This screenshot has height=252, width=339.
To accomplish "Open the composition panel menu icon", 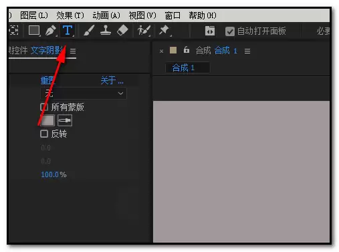I will [x=247, y=51].
